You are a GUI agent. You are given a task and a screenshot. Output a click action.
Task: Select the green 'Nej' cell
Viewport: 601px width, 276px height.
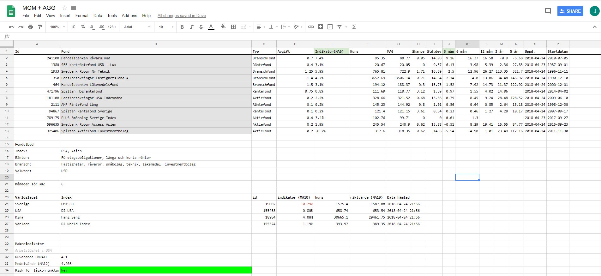pos(156,270)
